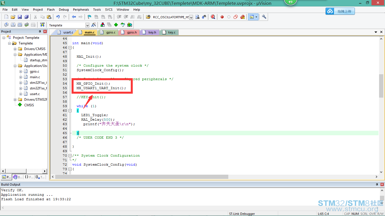Select main.c in the project tree
Image resolution: width=385 pixels, height=216 pixels.
coord(35,77)
